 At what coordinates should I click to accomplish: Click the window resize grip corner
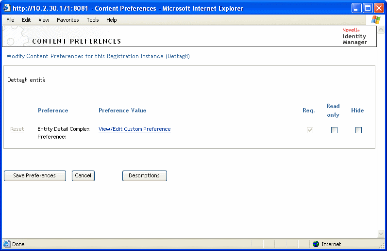382,245
